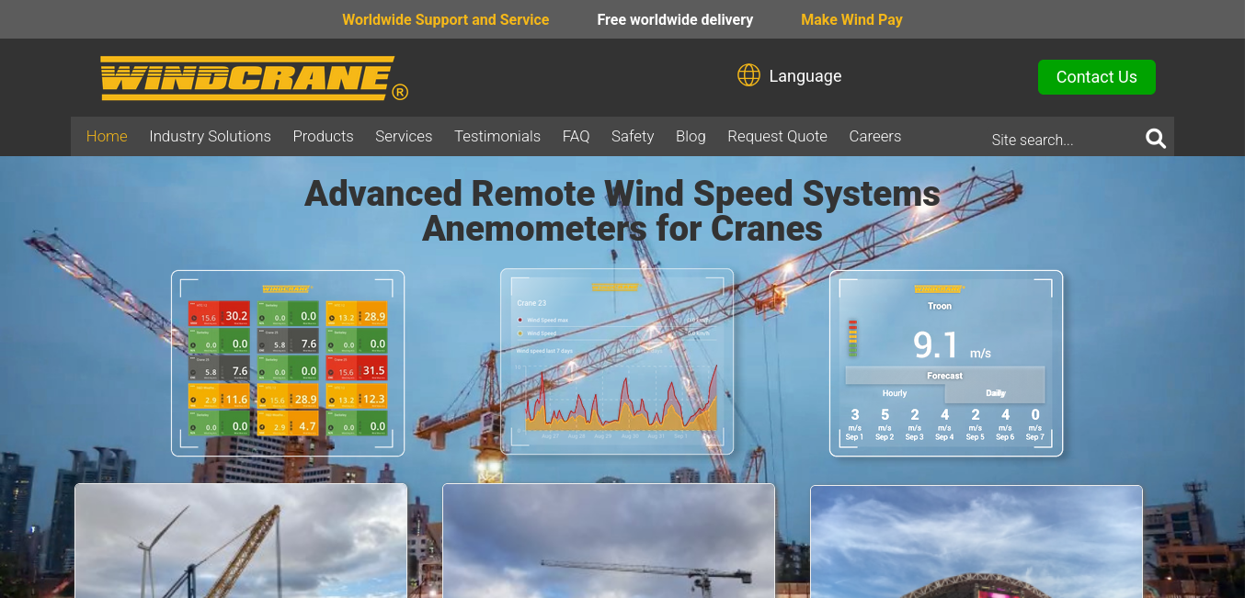Click the Forecast label bar
1256x598 pixels.
[x=945, y=376]
